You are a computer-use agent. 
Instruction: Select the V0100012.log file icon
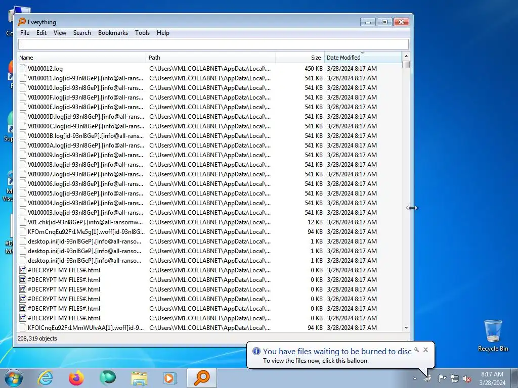pyautogui.click(x=23, y=69)
